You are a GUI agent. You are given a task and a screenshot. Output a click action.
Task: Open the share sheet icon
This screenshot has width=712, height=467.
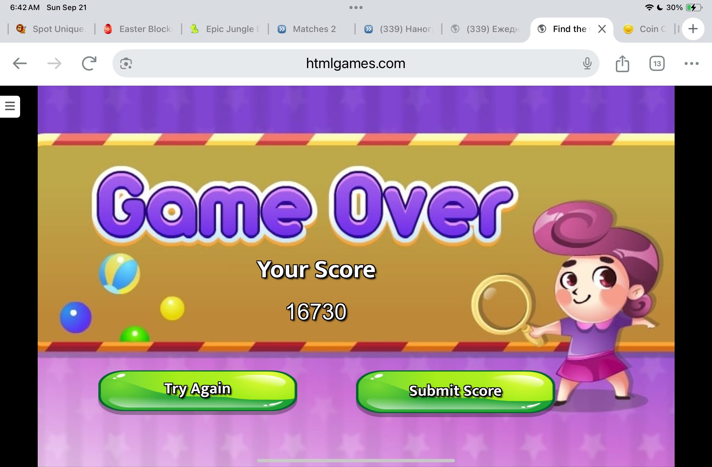pyautogui.click(x=622, y=64)
